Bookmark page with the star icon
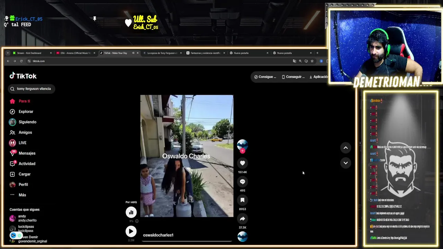This screenshot has width=443, height=249. [x=312, y=61]
